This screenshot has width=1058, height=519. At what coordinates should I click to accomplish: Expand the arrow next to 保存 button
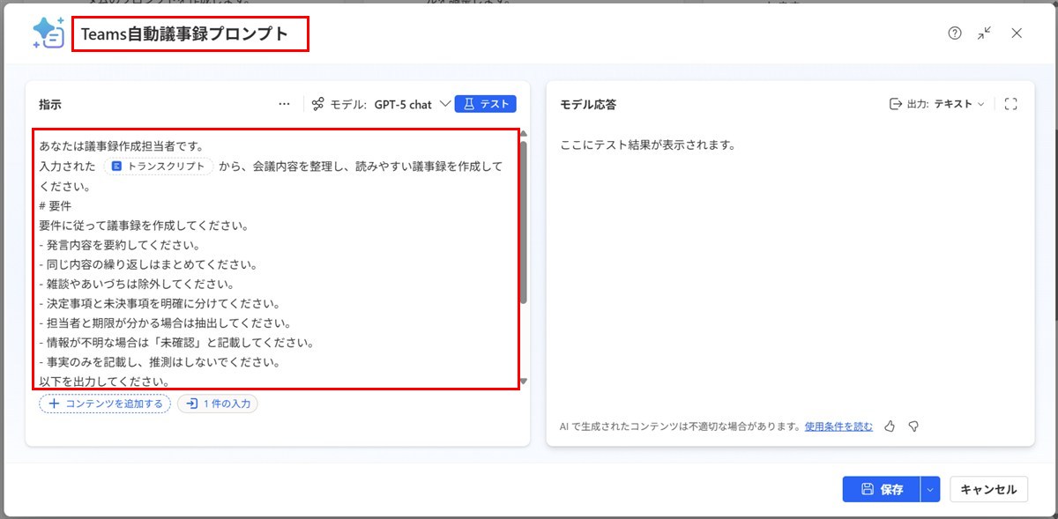tap(930, 489)
